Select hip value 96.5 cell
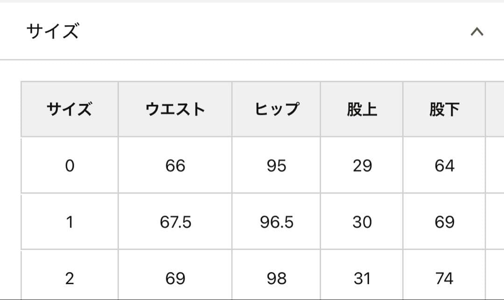Screen dimensions: 504x300 click(276, 222)
